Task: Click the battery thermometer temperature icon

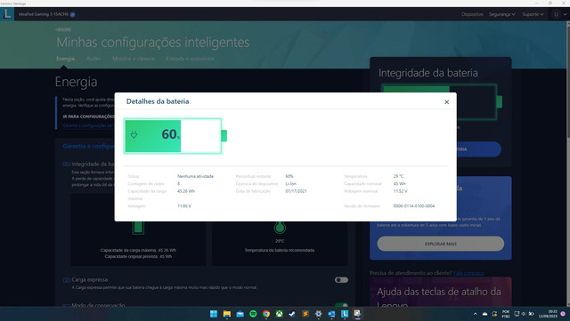Action: [x=280, y=228]
